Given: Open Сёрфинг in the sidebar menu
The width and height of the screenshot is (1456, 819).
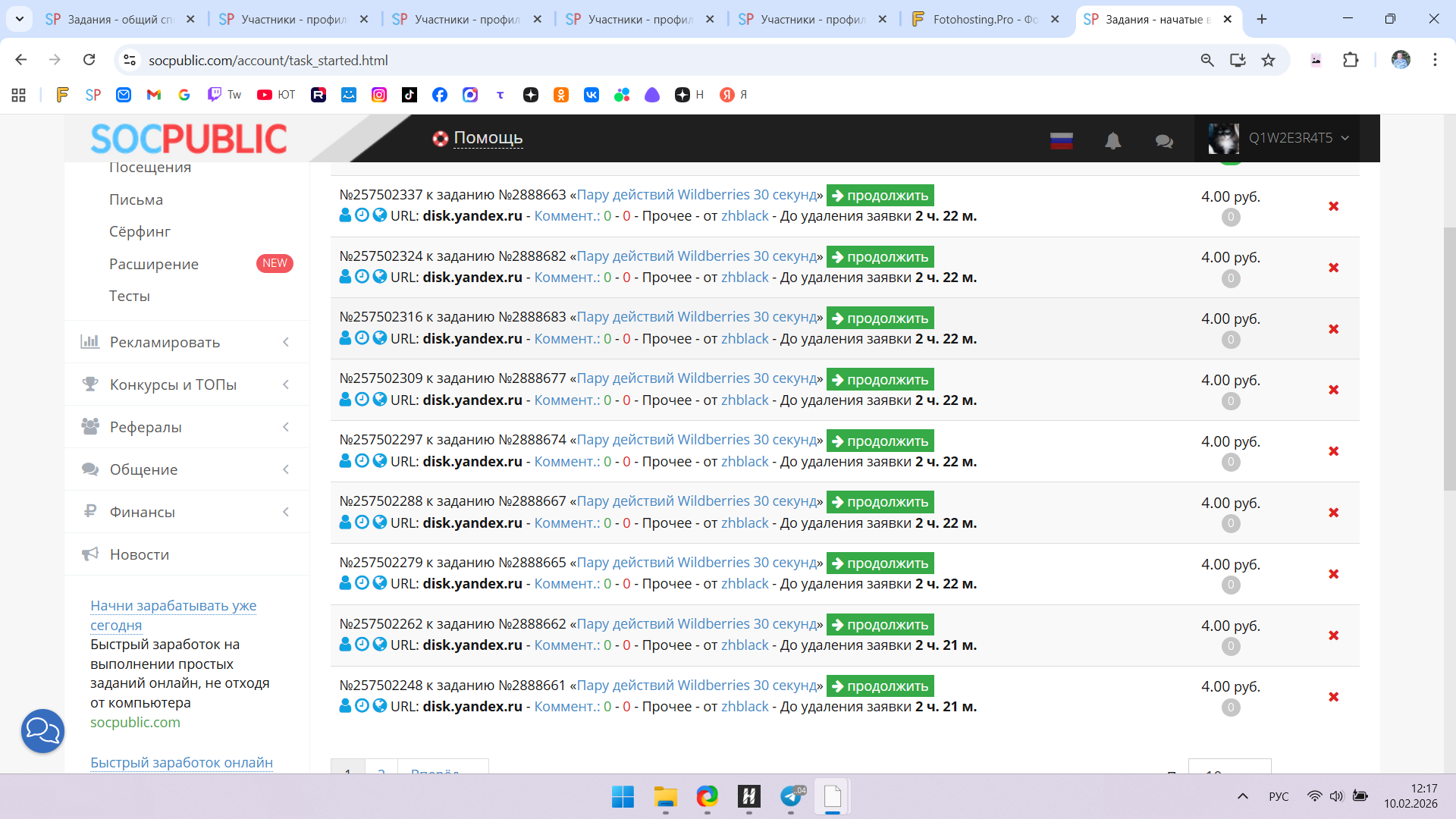Looking at the screenshot, I should point(140,231).
